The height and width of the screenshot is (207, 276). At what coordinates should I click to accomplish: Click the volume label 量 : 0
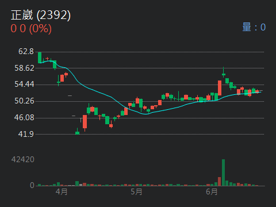coord(254,27)
